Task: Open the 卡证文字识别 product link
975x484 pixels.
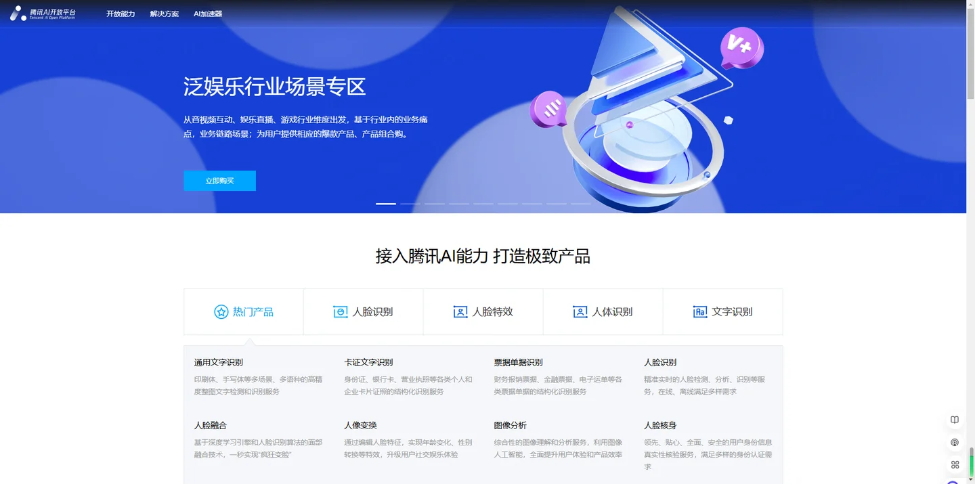Action: coord(368,363)
